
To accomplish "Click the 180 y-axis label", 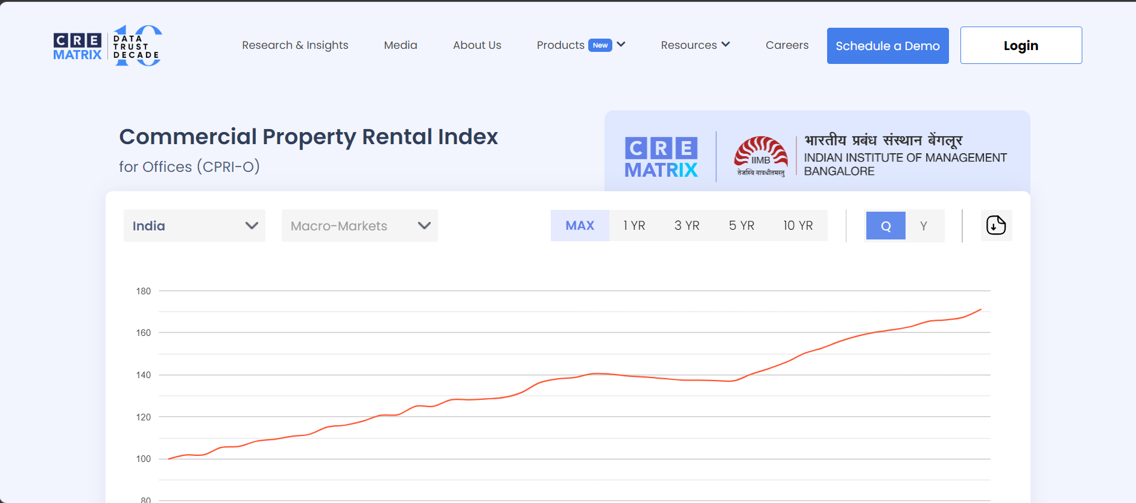I will click(144, 291).
